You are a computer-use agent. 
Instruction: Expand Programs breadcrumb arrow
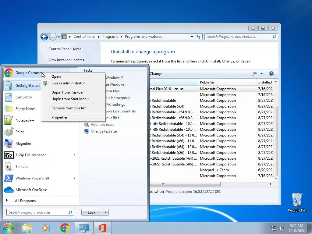click(121, 37)
